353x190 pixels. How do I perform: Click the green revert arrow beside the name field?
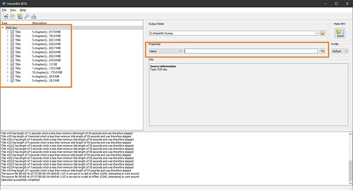(322, 51)
